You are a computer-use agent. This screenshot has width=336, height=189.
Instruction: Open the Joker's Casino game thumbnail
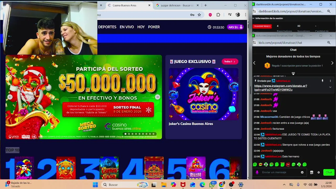pos(203,94)
